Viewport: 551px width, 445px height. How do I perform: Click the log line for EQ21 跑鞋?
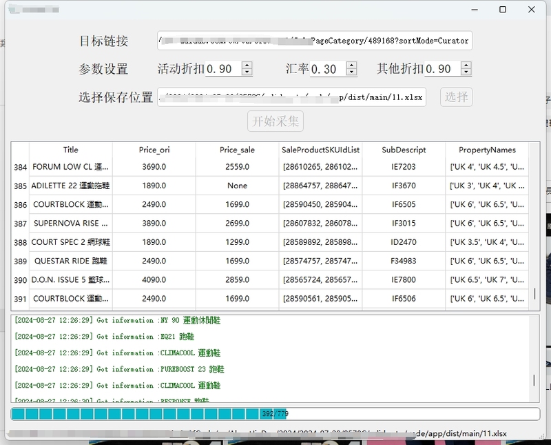click(105, 337)
